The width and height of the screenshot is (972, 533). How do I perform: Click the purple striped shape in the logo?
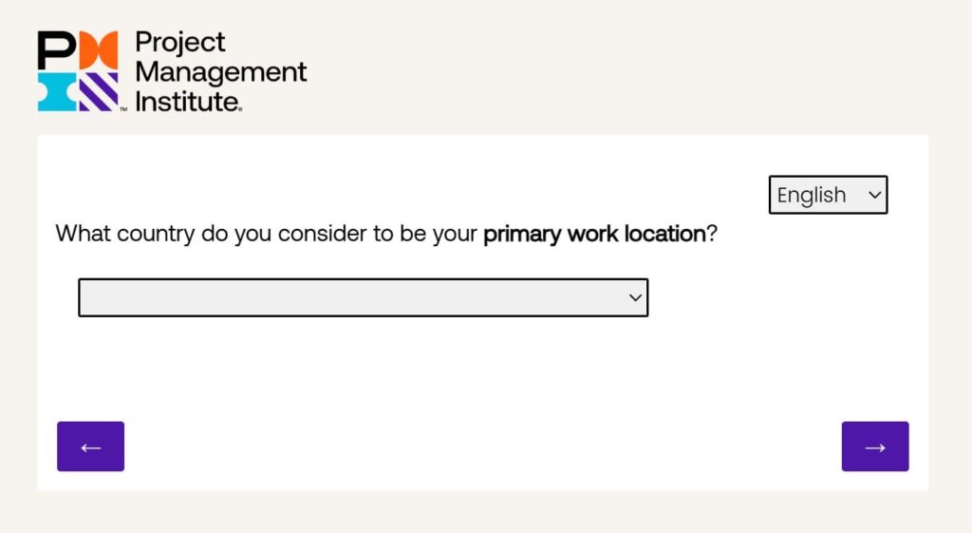pyautogui.click(x=99, y=92)
